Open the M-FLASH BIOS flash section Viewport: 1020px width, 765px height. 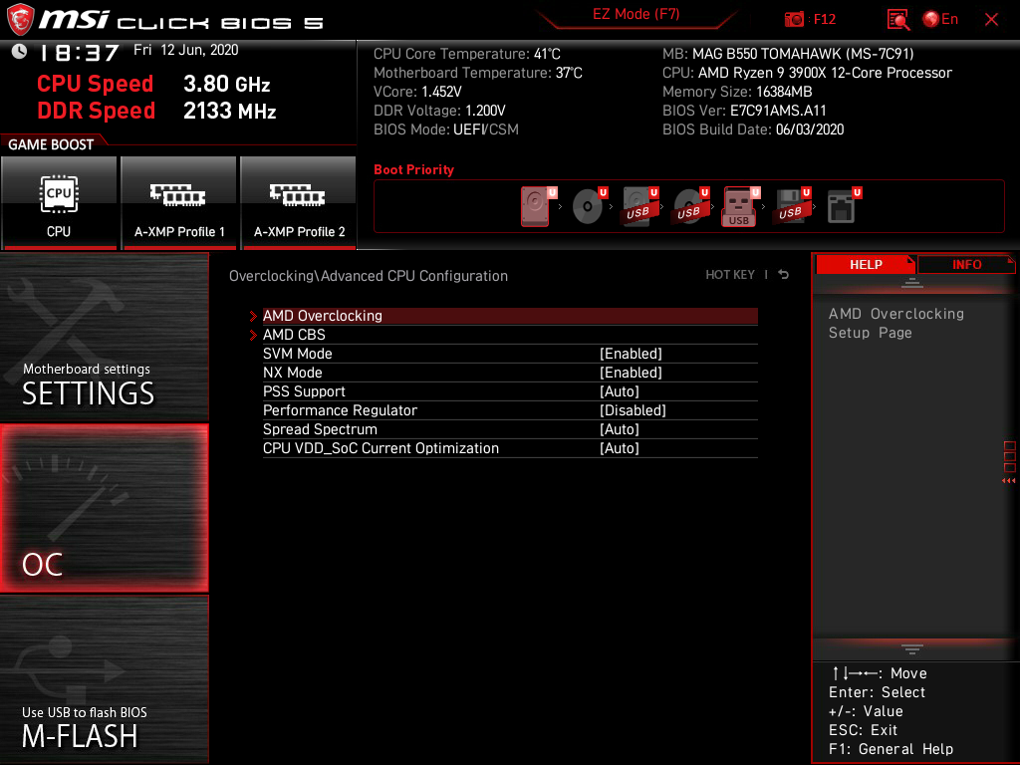coord(104,679)
